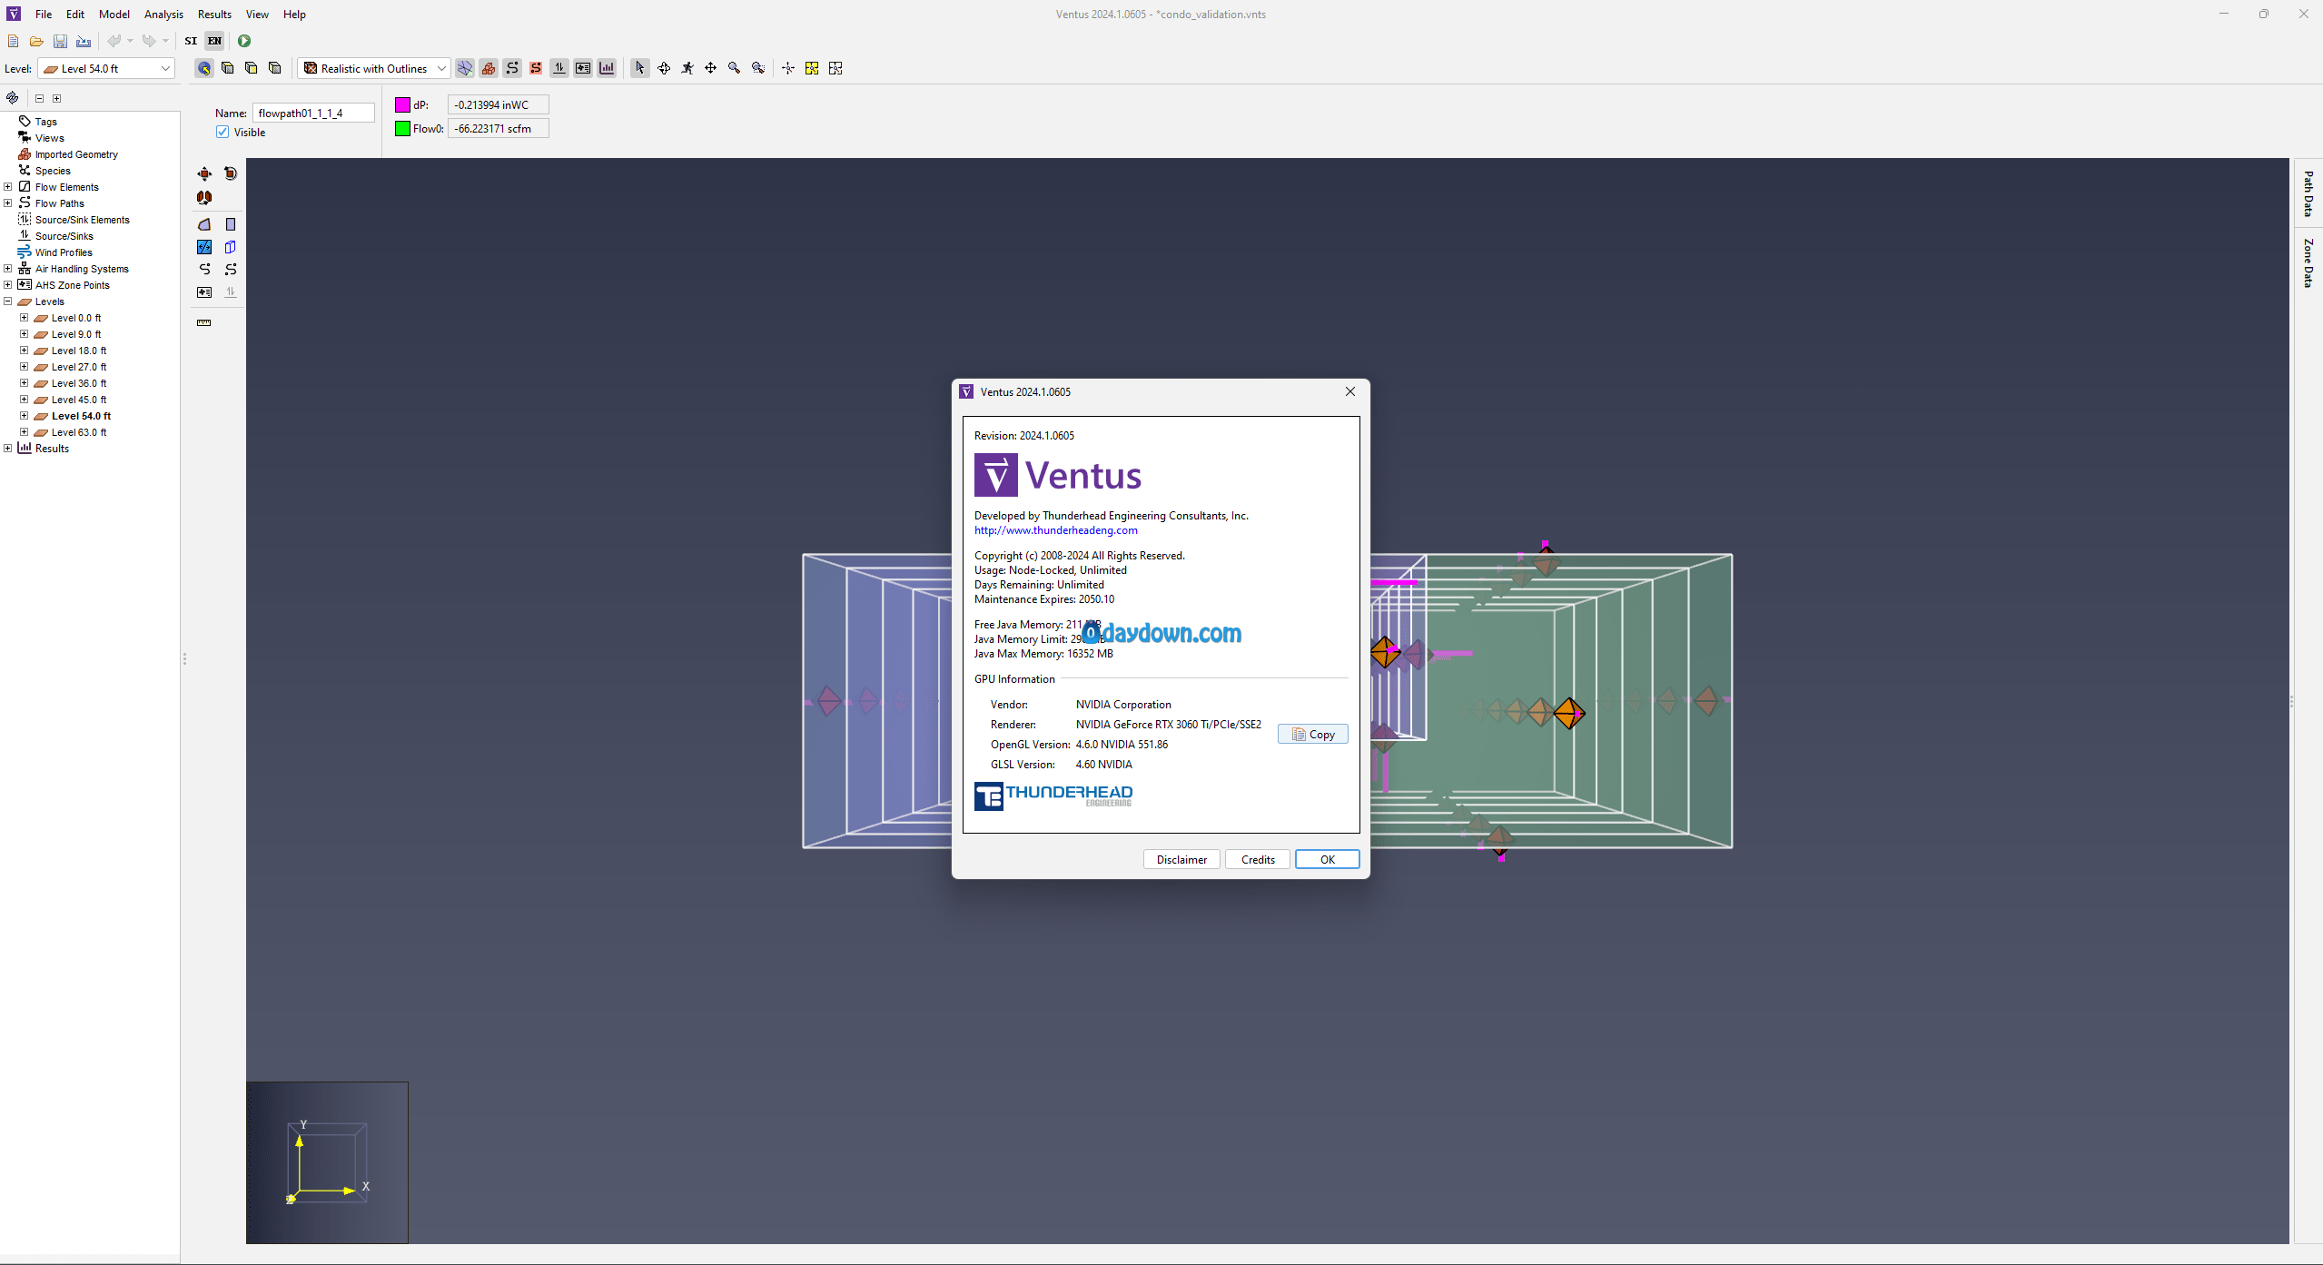Click OK in the Ventus dialog
2323x1265 pixels.
click(x=1327, y=859)
